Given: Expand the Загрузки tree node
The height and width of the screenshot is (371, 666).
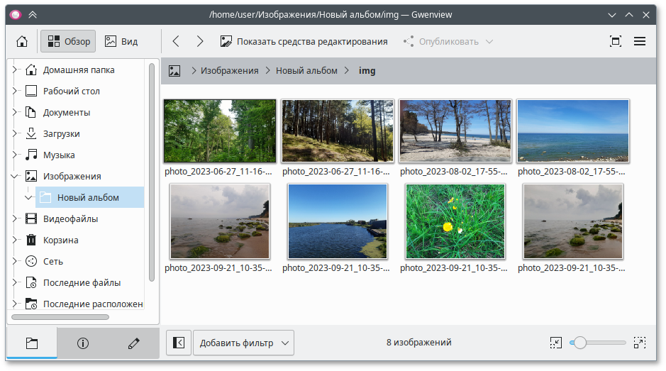Looking at the screenshot, I should pyautogui.click(x=15, y=133).
